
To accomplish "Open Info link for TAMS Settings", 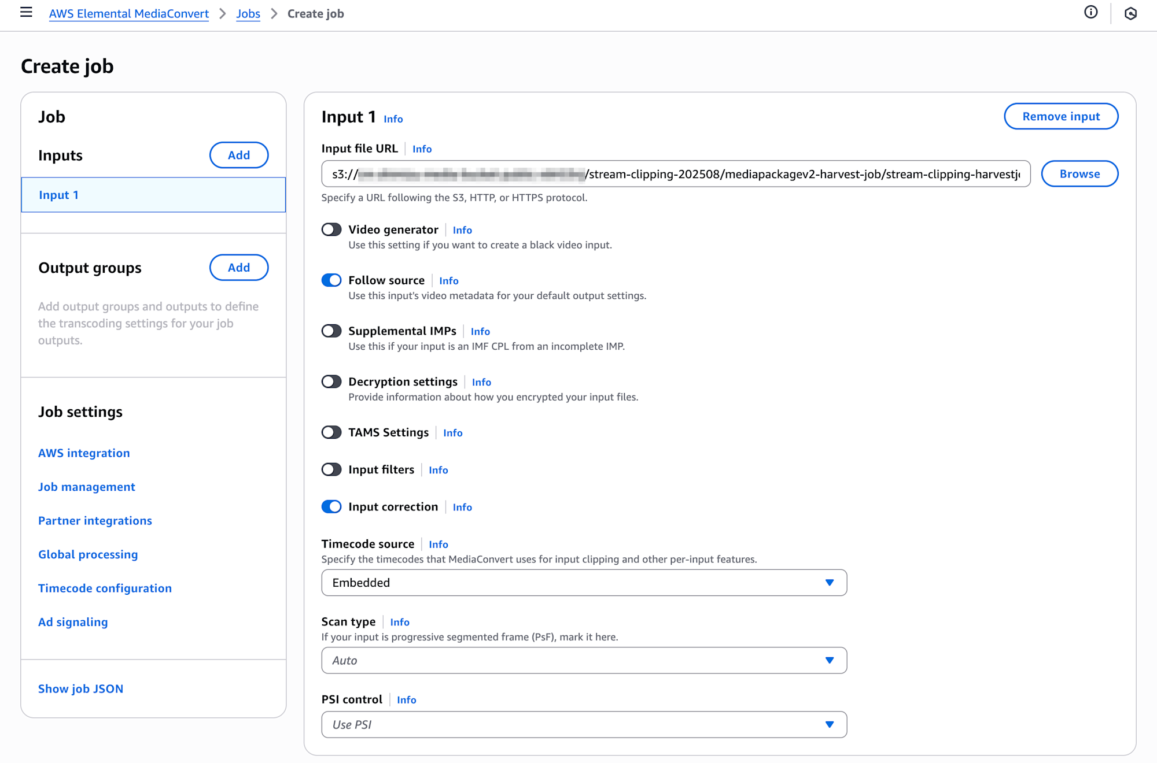I will (453, 433).
